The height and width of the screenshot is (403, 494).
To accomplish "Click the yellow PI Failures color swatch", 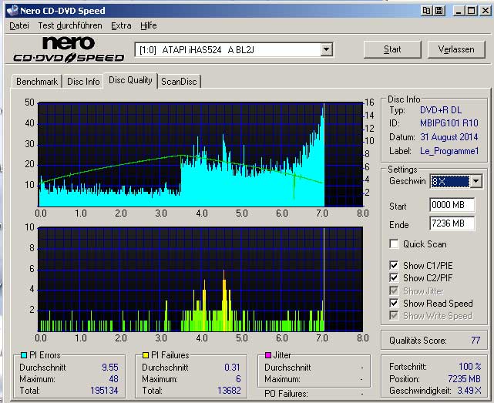I will tap(146, 355).
